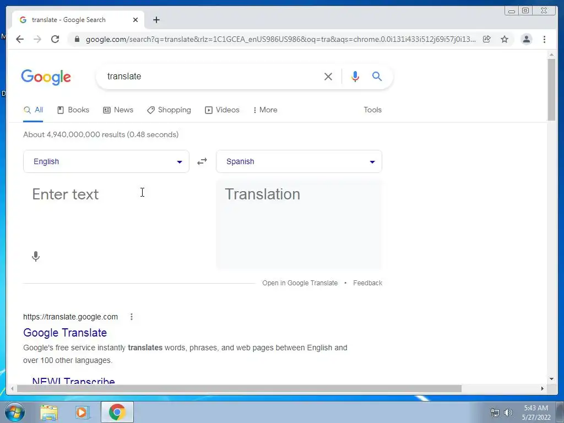This screenshot has height=423, width=564.
Task: Submit the search with the magnifier icon
Action: [x=377, y=76]
